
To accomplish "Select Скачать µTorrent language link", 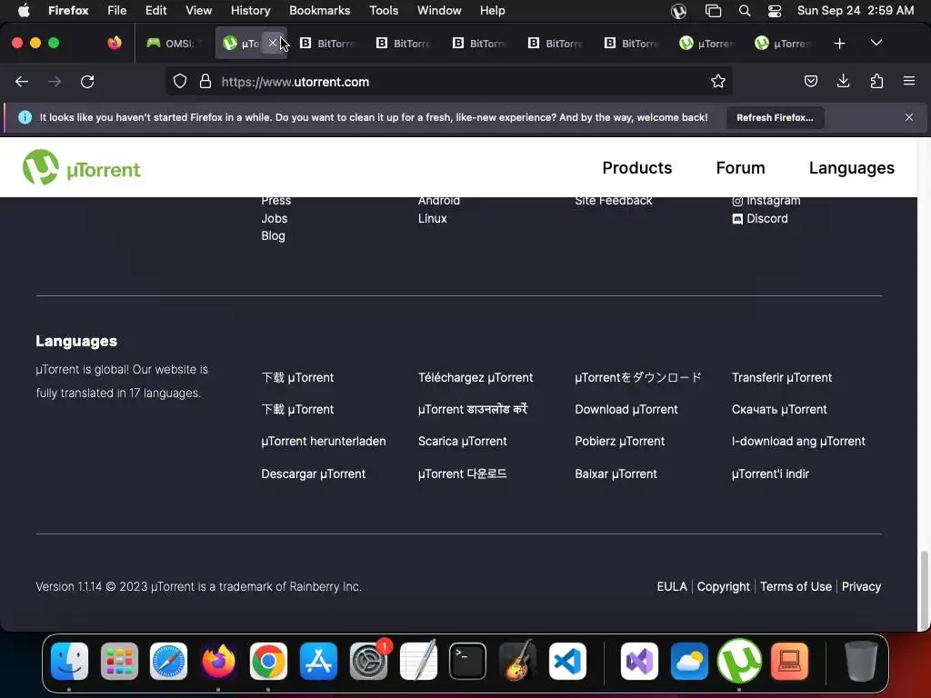I will [x=779, y=410].
